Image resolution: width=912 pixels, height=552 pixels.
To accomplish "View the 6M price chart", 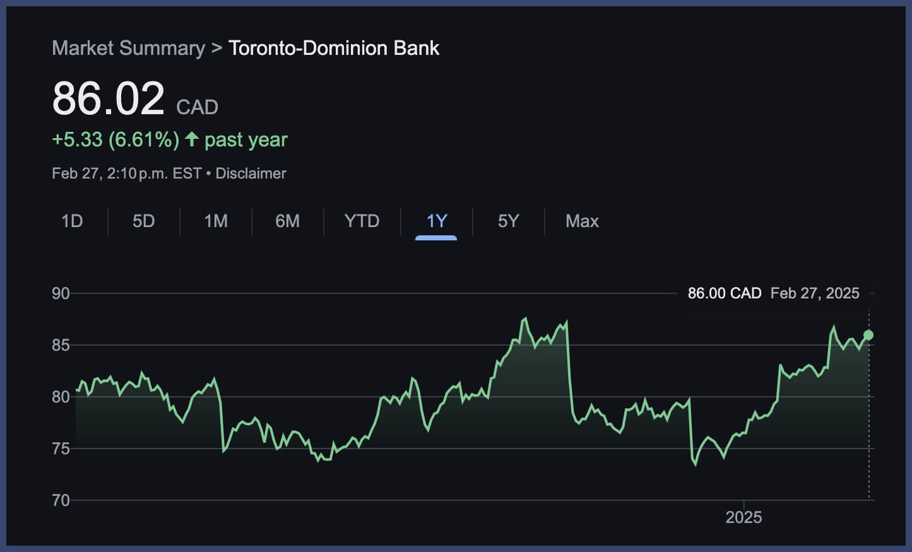I will coord(288,221).
